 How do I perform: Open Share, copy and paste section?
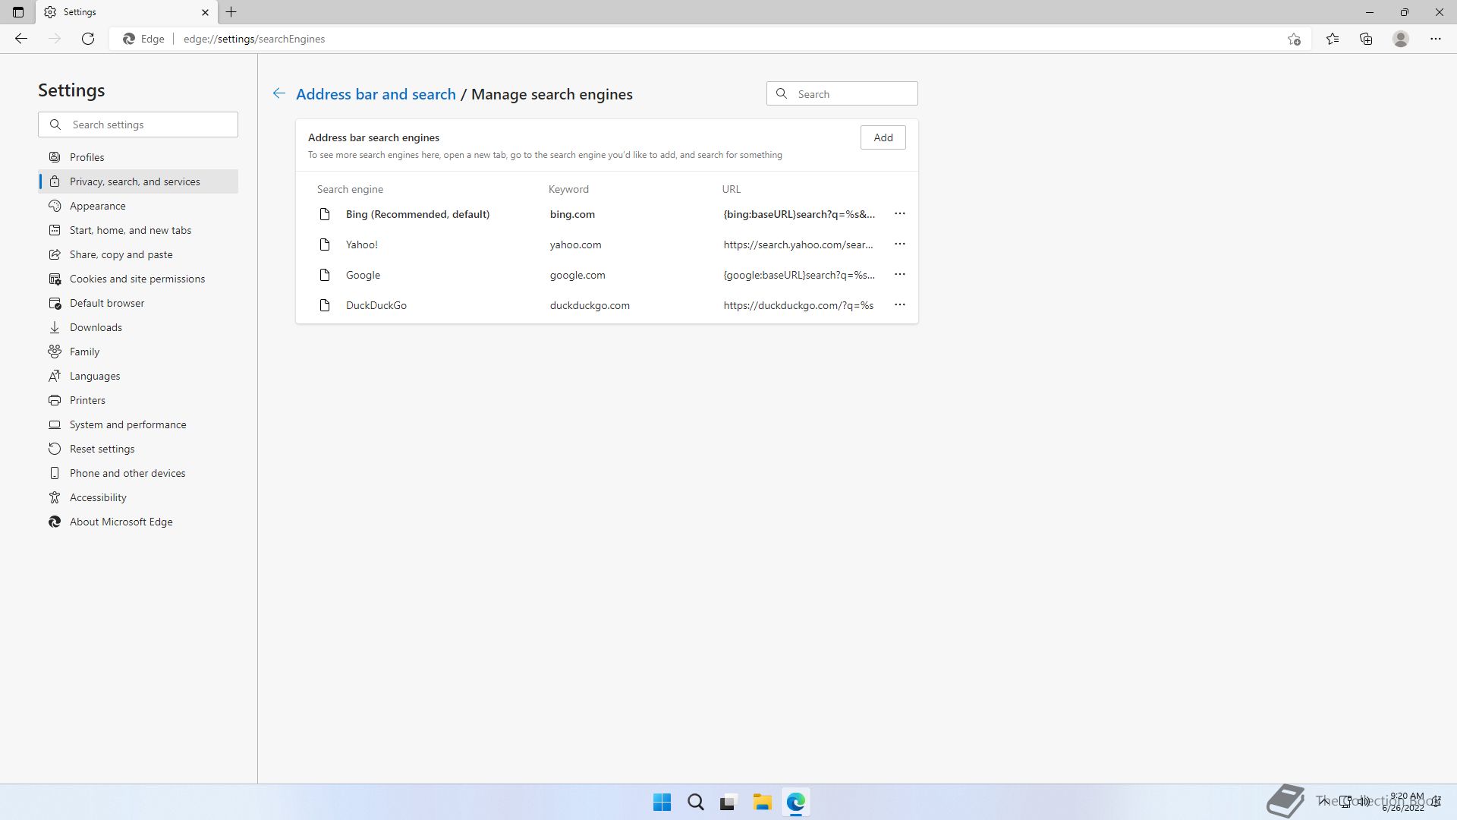pos(138,254)
